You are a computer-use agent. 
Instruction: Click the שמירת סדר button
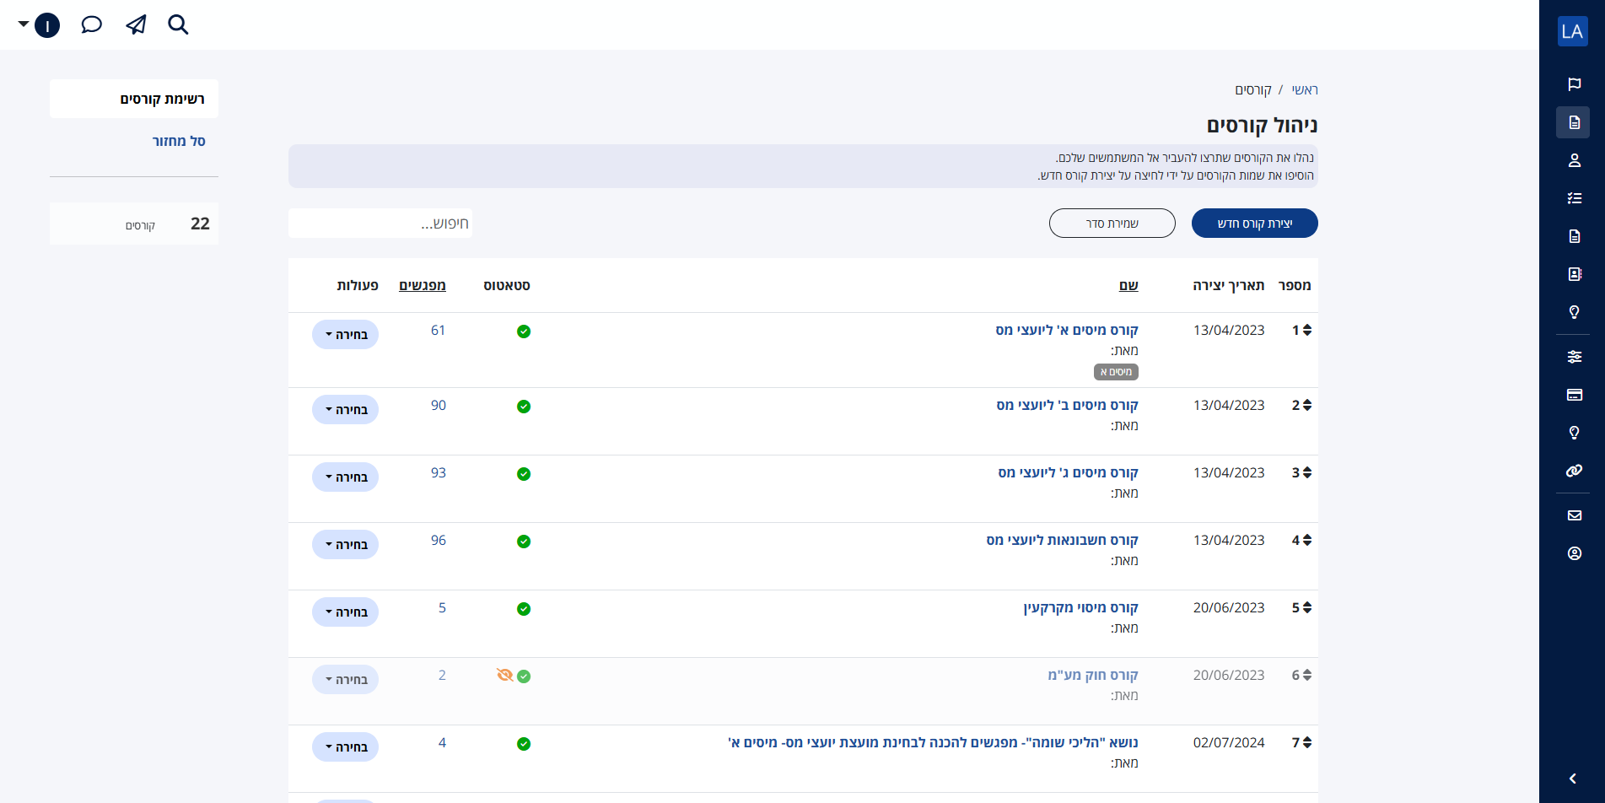(1112, 224)
